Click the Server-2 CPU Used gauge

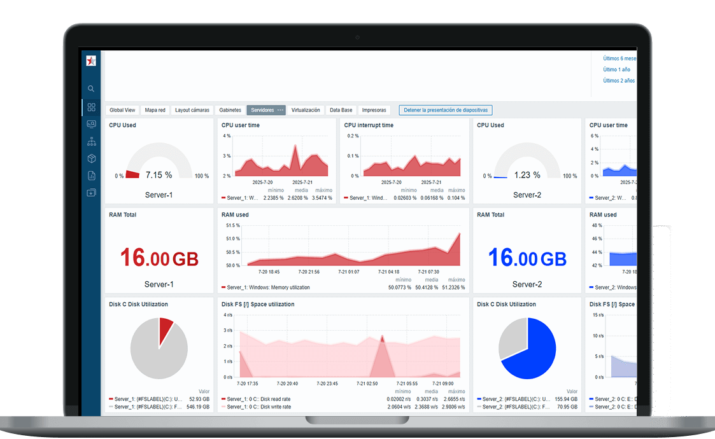point(527,160)
